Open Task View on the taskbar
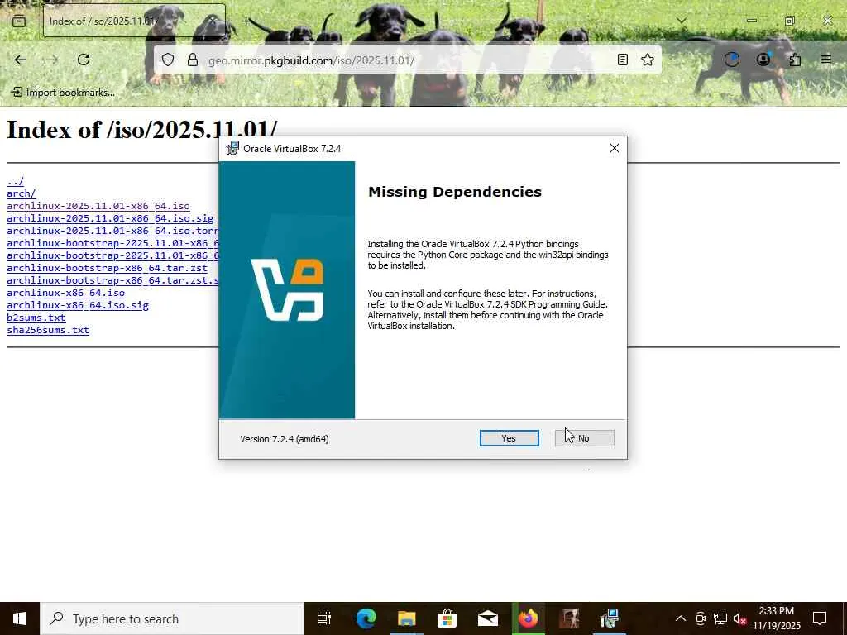Viewport: 847px width, 635px height. [324, 618]
